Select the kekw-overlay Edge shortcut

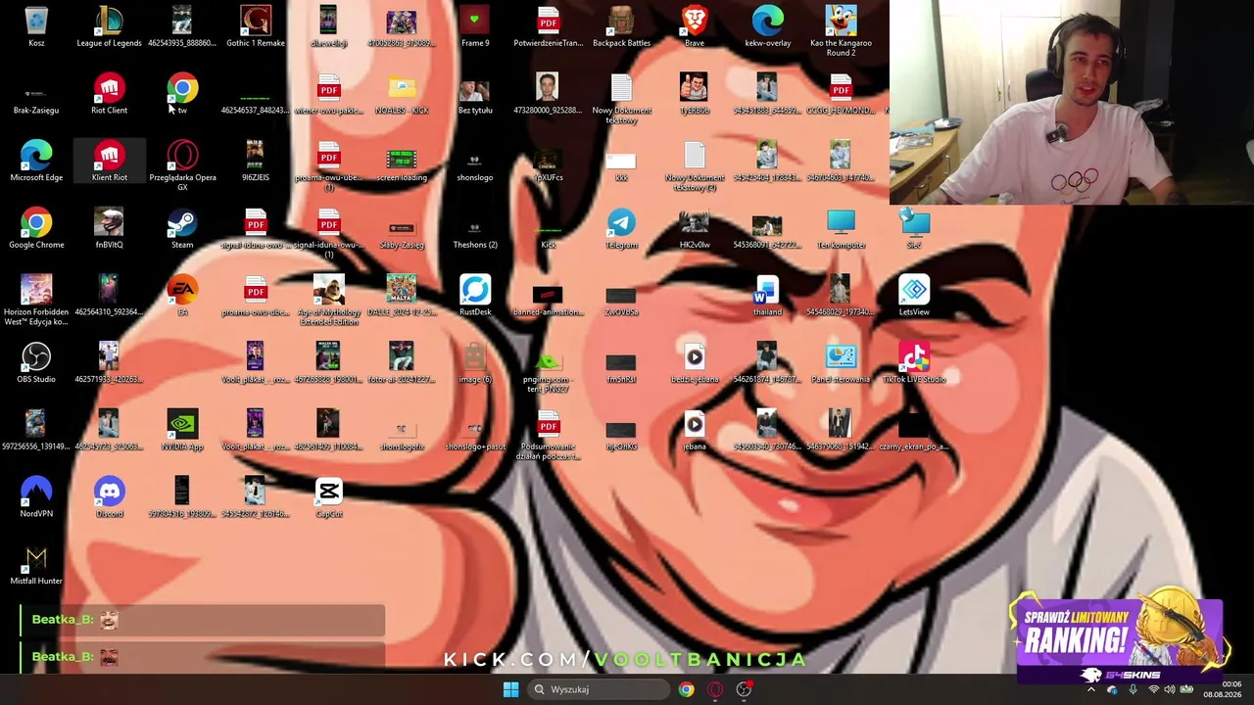click(x=767, y=26)
